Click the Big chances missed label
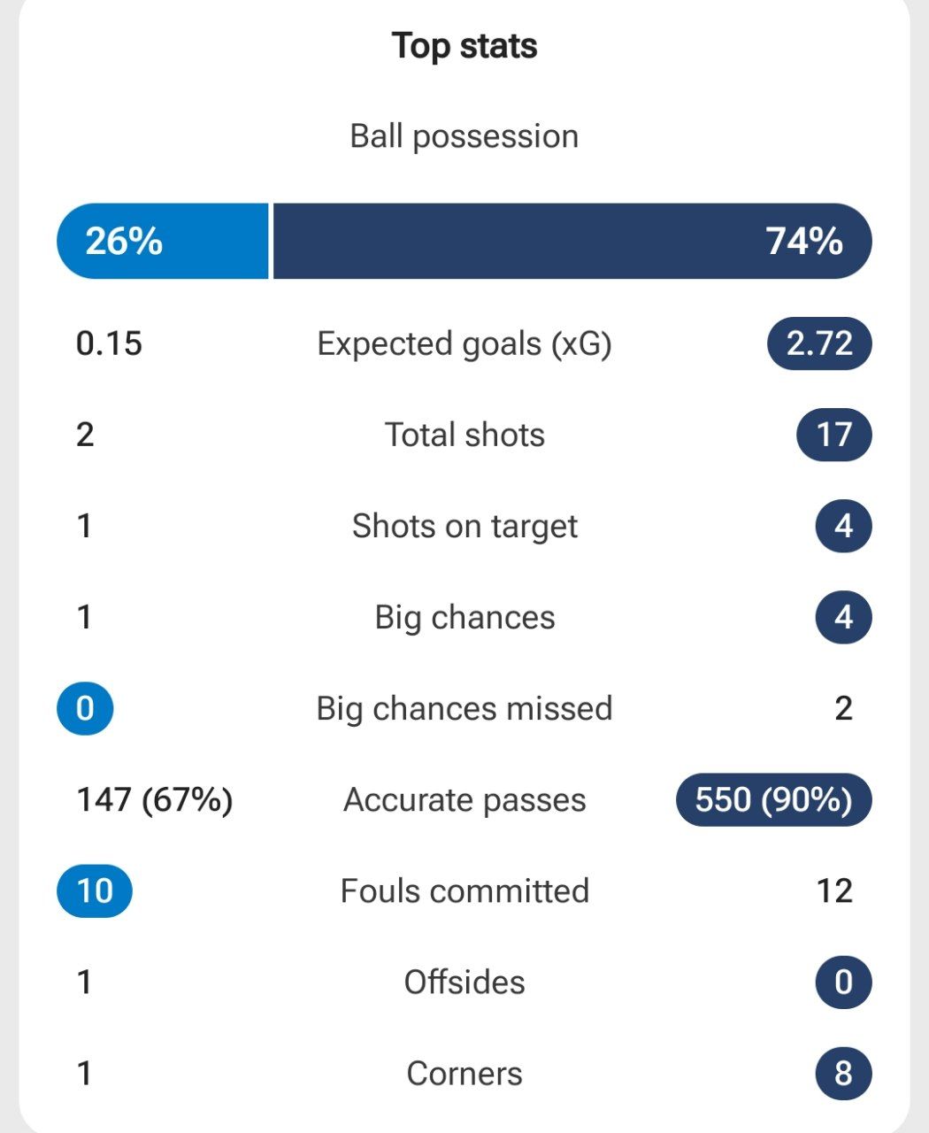This screenshot has height=1133, width=929. pos(464,708)
